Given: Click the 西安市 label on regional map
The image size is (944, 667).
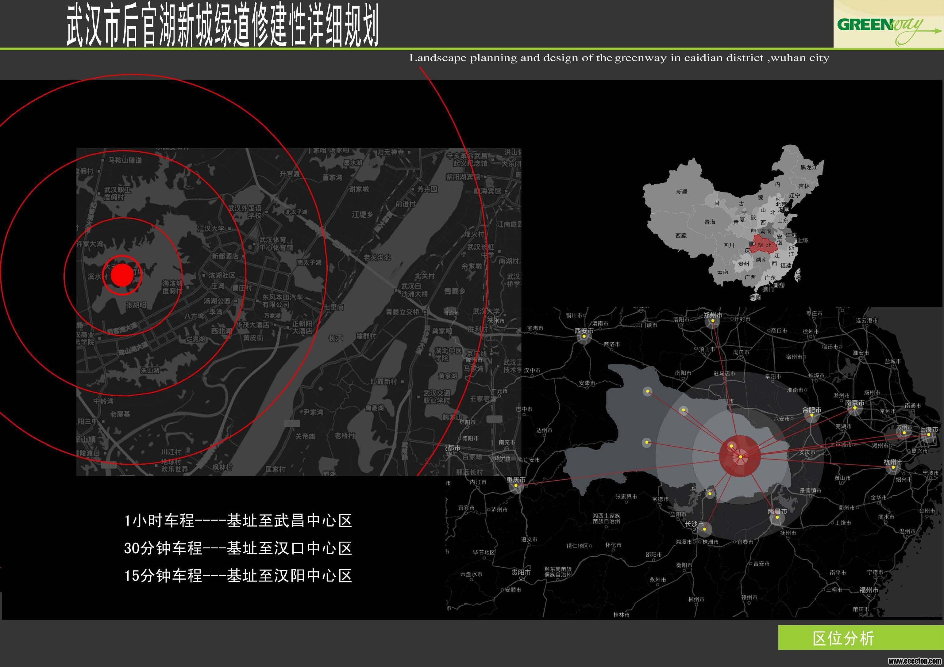Looking at the screenshot, I should point(584,330).
